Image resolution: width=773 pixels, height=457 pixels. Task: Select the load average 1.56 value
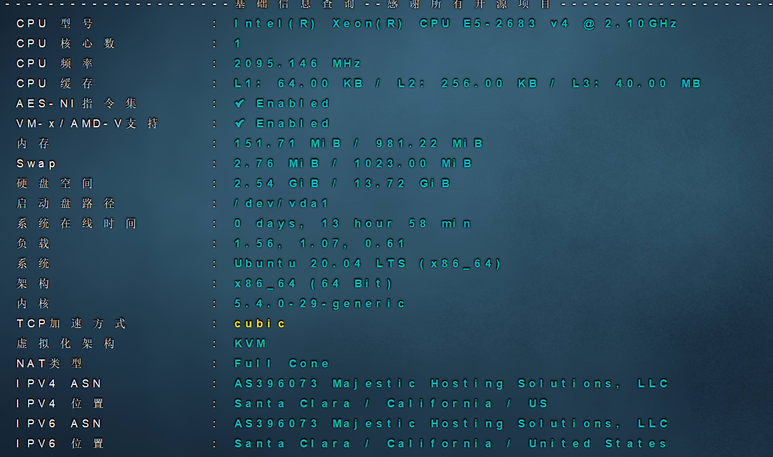pos(253,243)
